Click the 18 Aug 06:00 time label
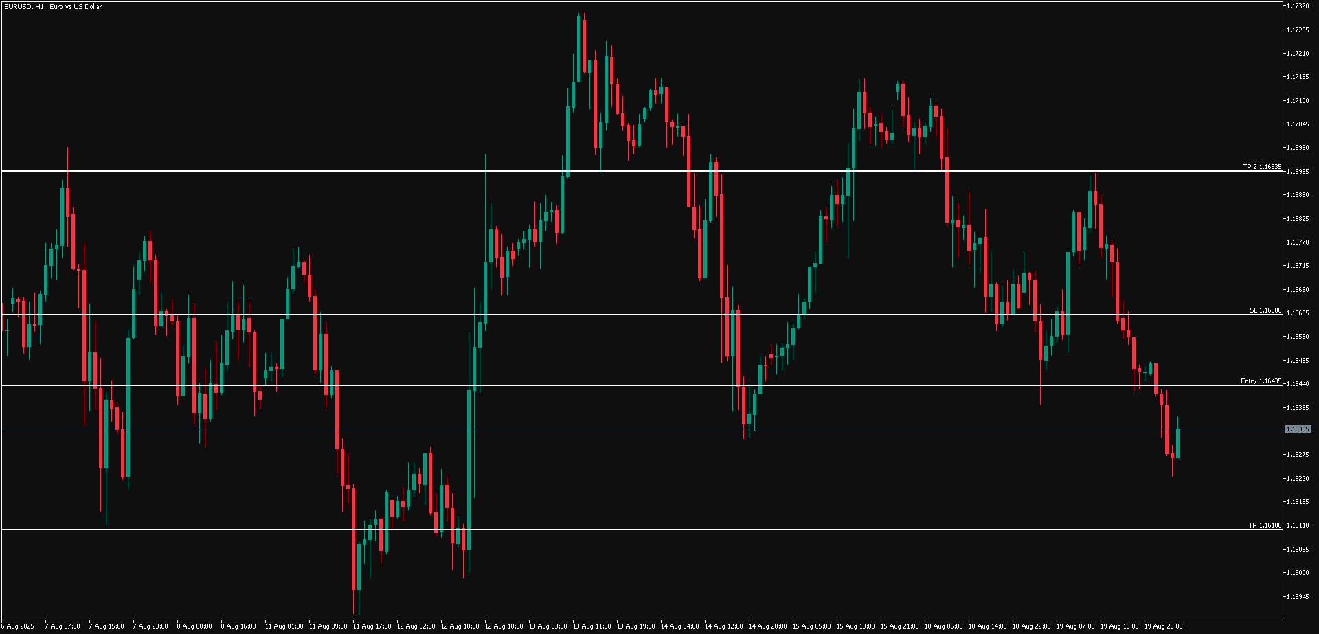The width and height of the screenshot is (1319, 634). (x=943, y=626)
